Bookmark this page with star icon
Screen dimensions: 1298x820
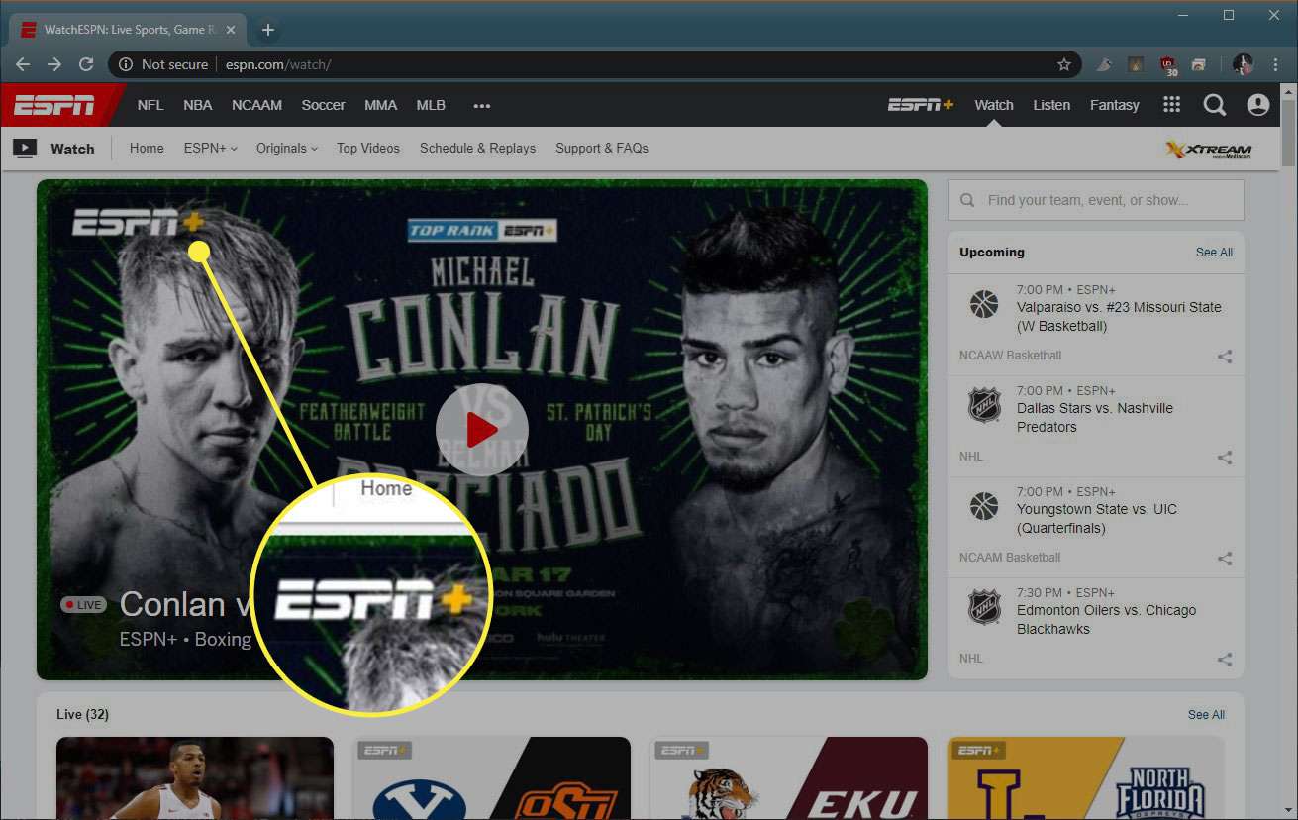pyautogui.click(x=1064, y=64)
